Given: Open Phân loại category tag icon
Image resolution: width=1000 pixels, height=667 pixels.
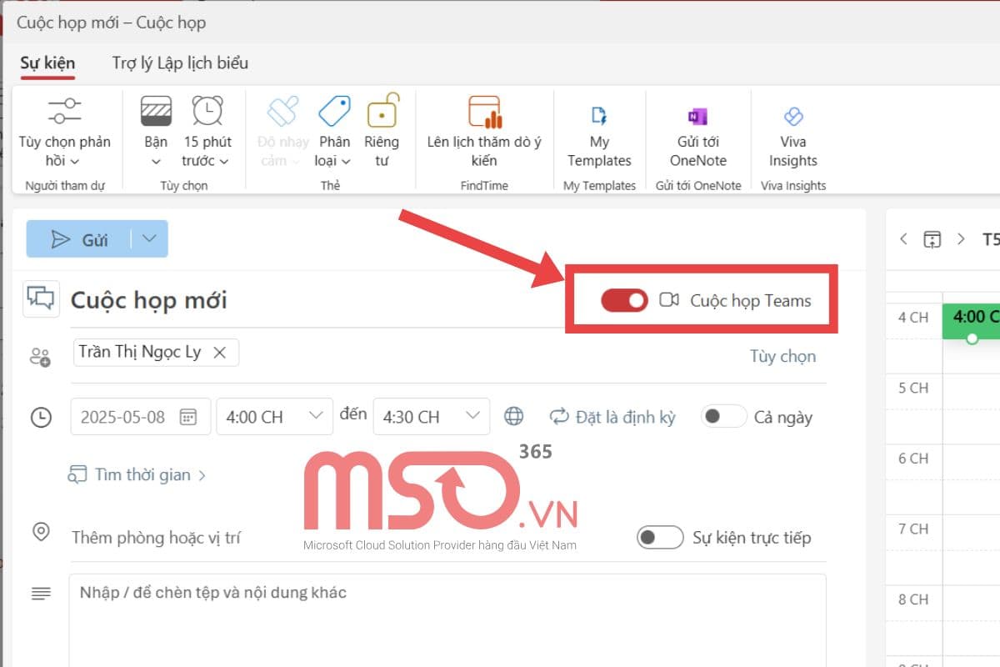Looking at the screenshot, I should [334, 111].
